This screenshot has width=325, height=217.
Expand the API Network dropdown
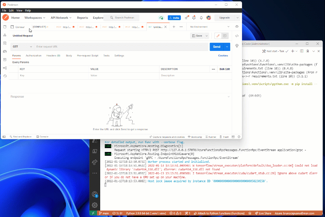click(x=61, y=18)
